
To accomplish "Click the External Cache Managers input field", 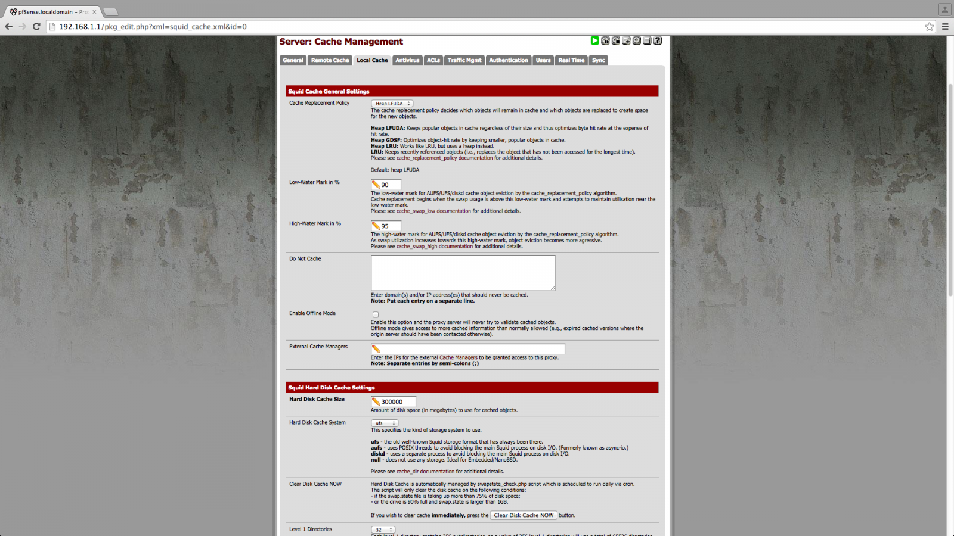I will [x=467, y=348].
